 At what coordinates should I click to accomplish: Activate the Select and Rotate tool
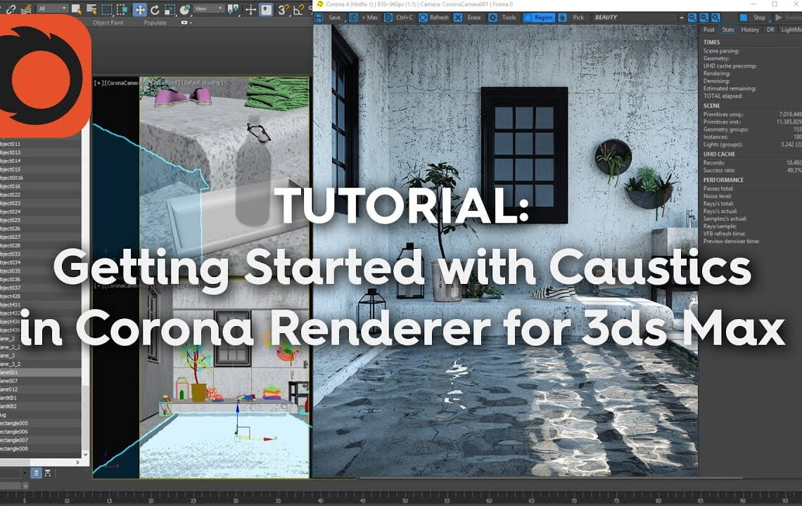[x=155, y=9]
